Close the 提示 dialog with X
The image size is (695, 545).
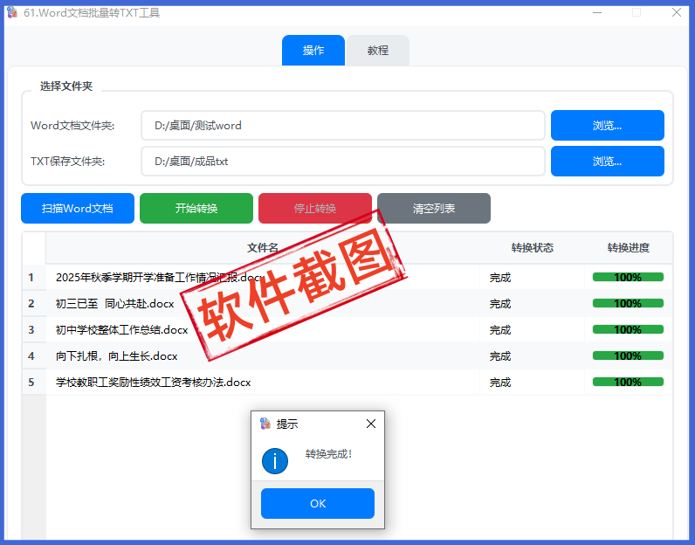[x=371, y=424]
